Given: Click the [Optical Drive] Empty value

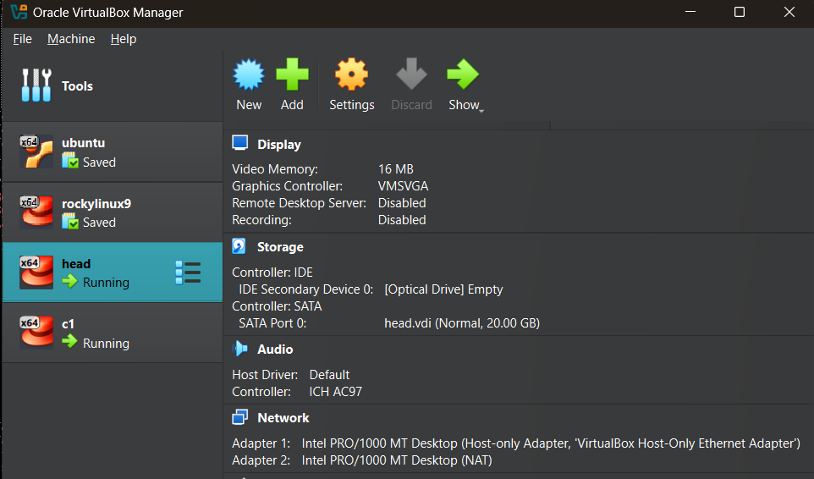Looking at the screenshot, I should (x=443, y=289).
